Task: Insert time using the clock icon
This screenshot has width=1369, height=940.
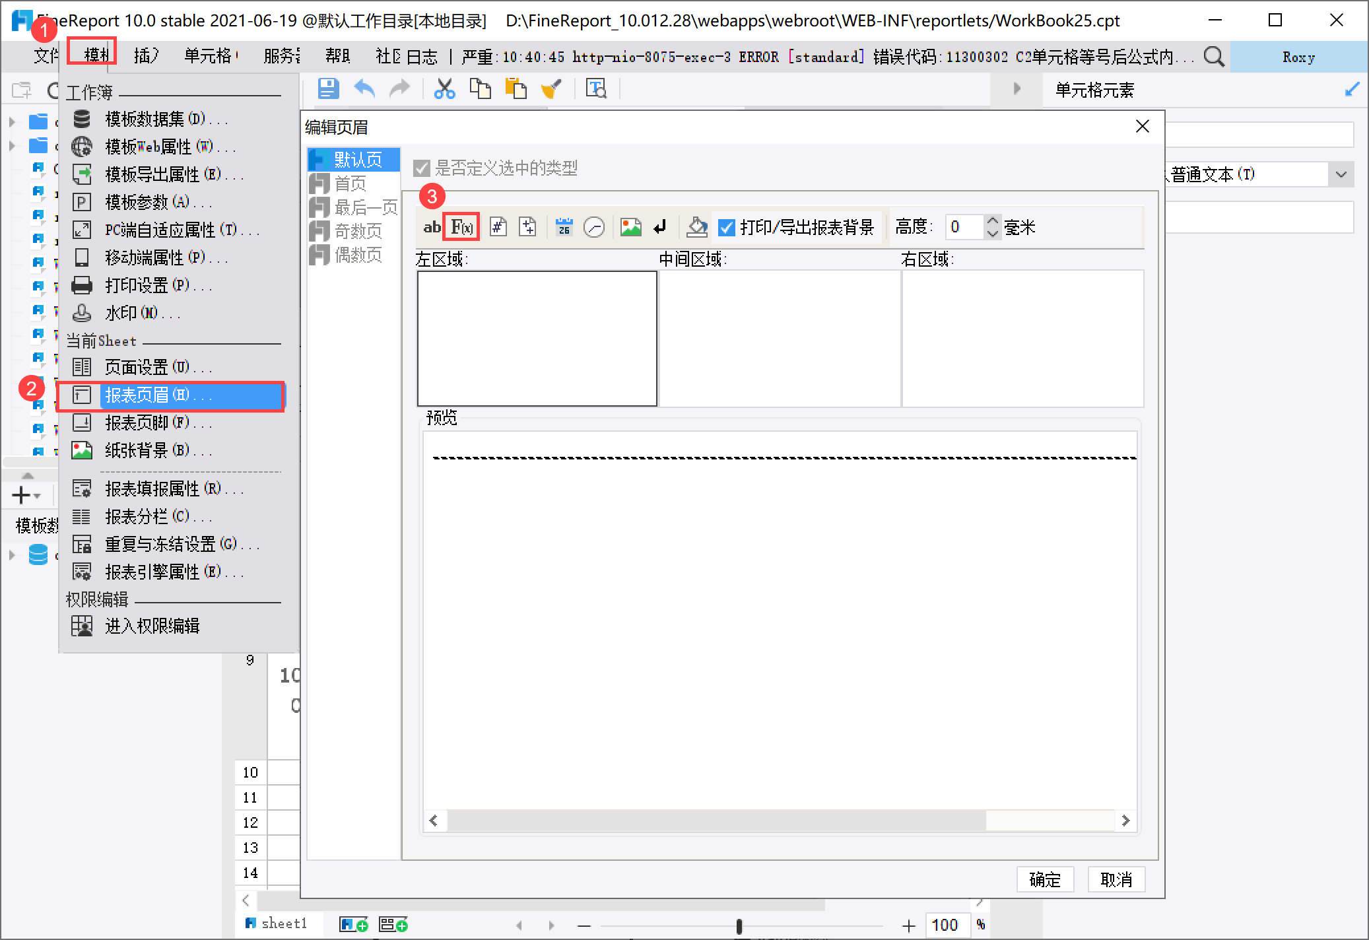Action: (594, 228)
